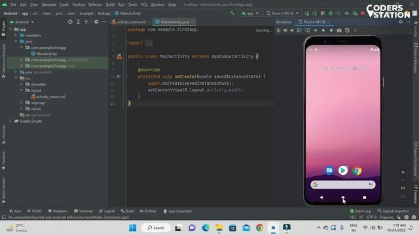Open App Inspection tool window
The width and height of the screenshot is (419, 235).
click(177, 211)
